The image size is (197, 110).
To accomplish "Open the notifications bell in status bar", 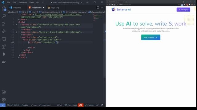I will pyautogui.click(x=102, y=105).
